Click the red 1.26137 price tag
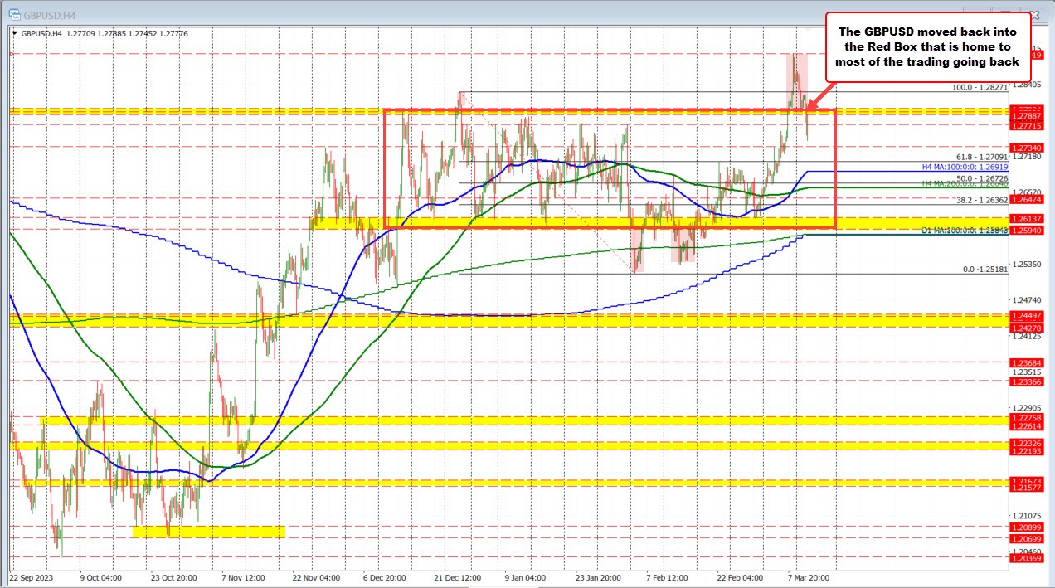The width and height of the screenshot is (1055, 588). [1026, 219]
